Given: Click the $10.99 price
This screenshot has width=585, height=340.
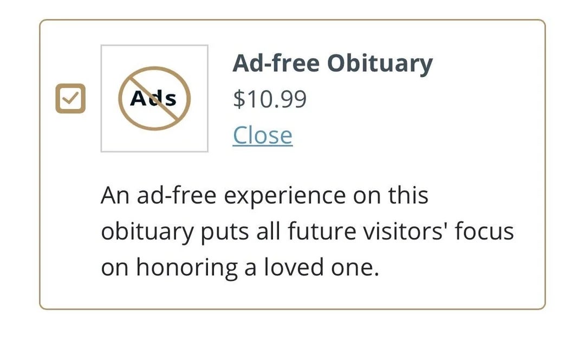Looking at the screenshot, I should click(270, 99).
